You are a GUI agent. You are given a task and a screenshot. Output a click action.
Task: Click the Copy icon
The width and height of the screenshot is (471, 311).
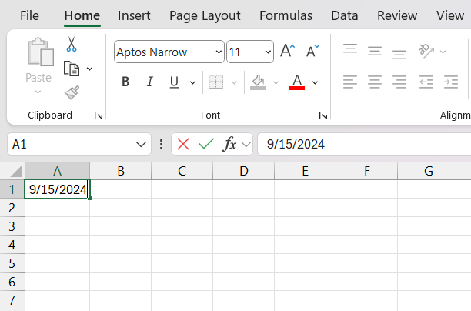[72, 69]
